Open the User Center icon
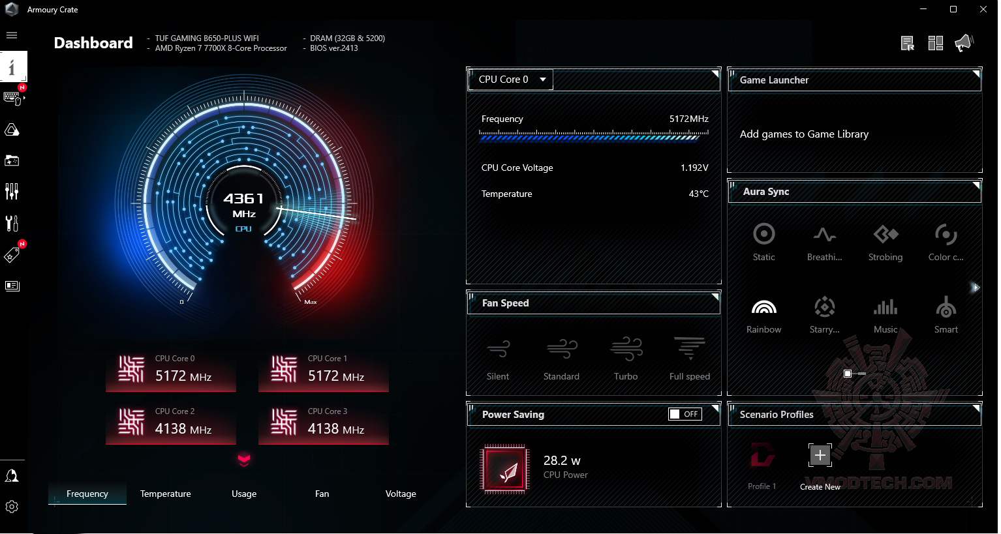Viewport: 1001px width, 534px height. click(x=12, y=476)
